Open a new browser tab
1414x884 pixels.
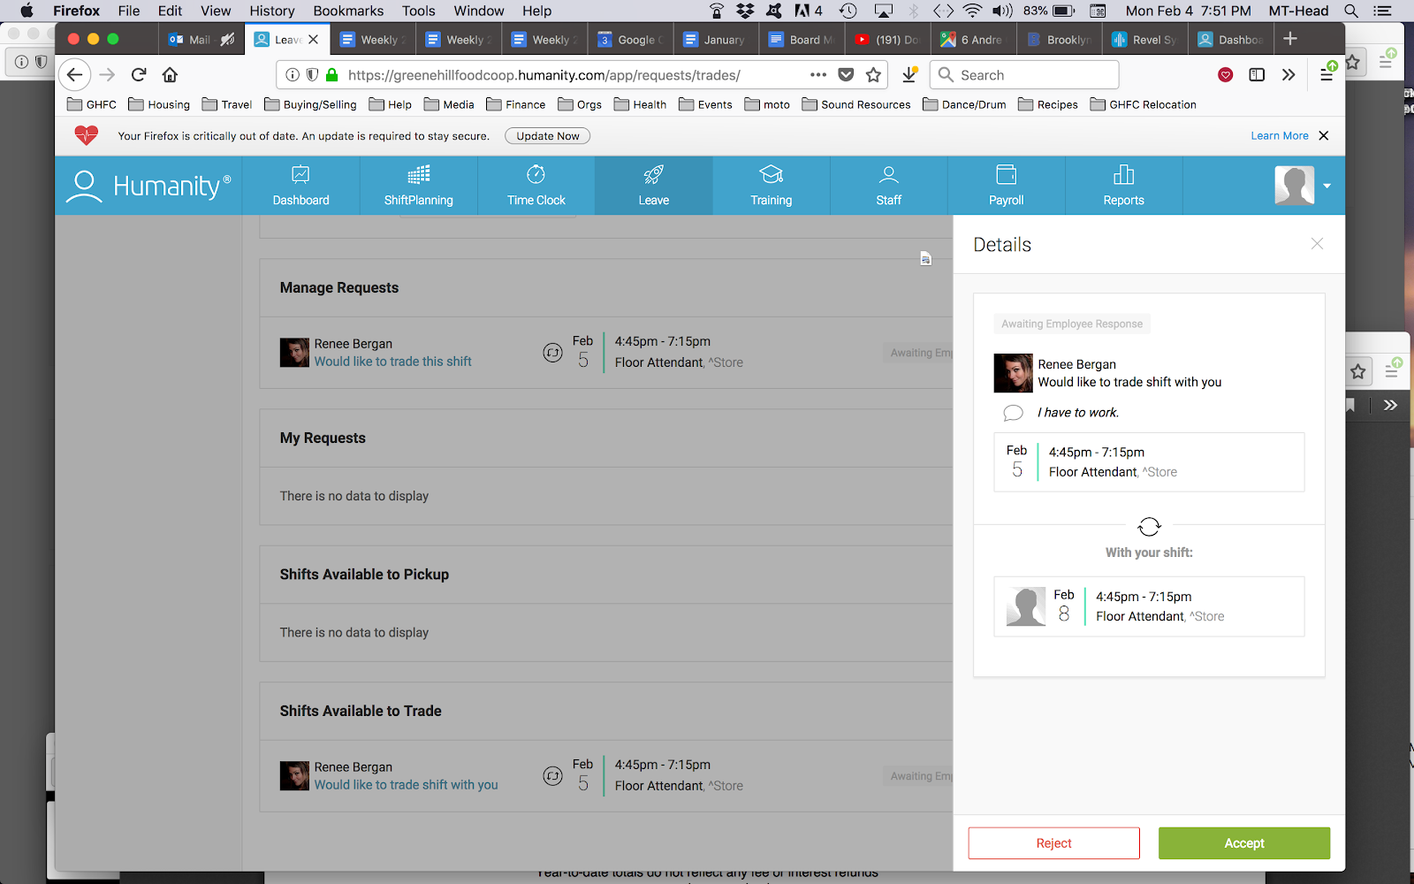coord(1290,39)
